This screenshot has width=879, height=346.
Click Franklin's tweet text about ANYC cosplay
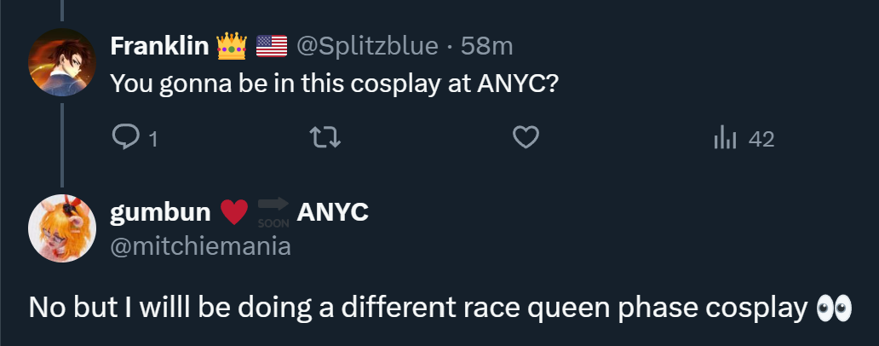(x=335, y=84)
